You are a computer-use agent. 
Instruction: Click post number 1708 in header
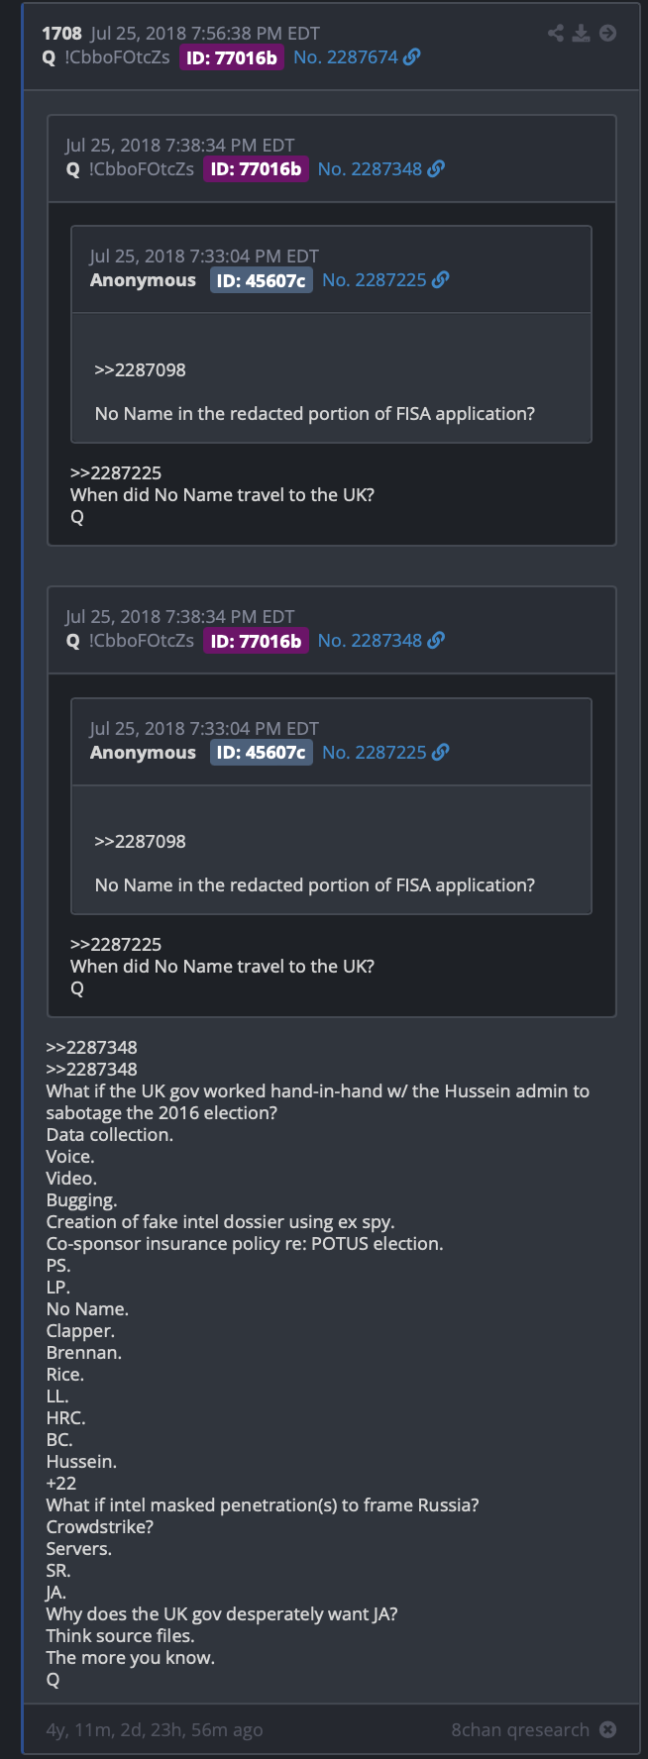tap(61, 34)
